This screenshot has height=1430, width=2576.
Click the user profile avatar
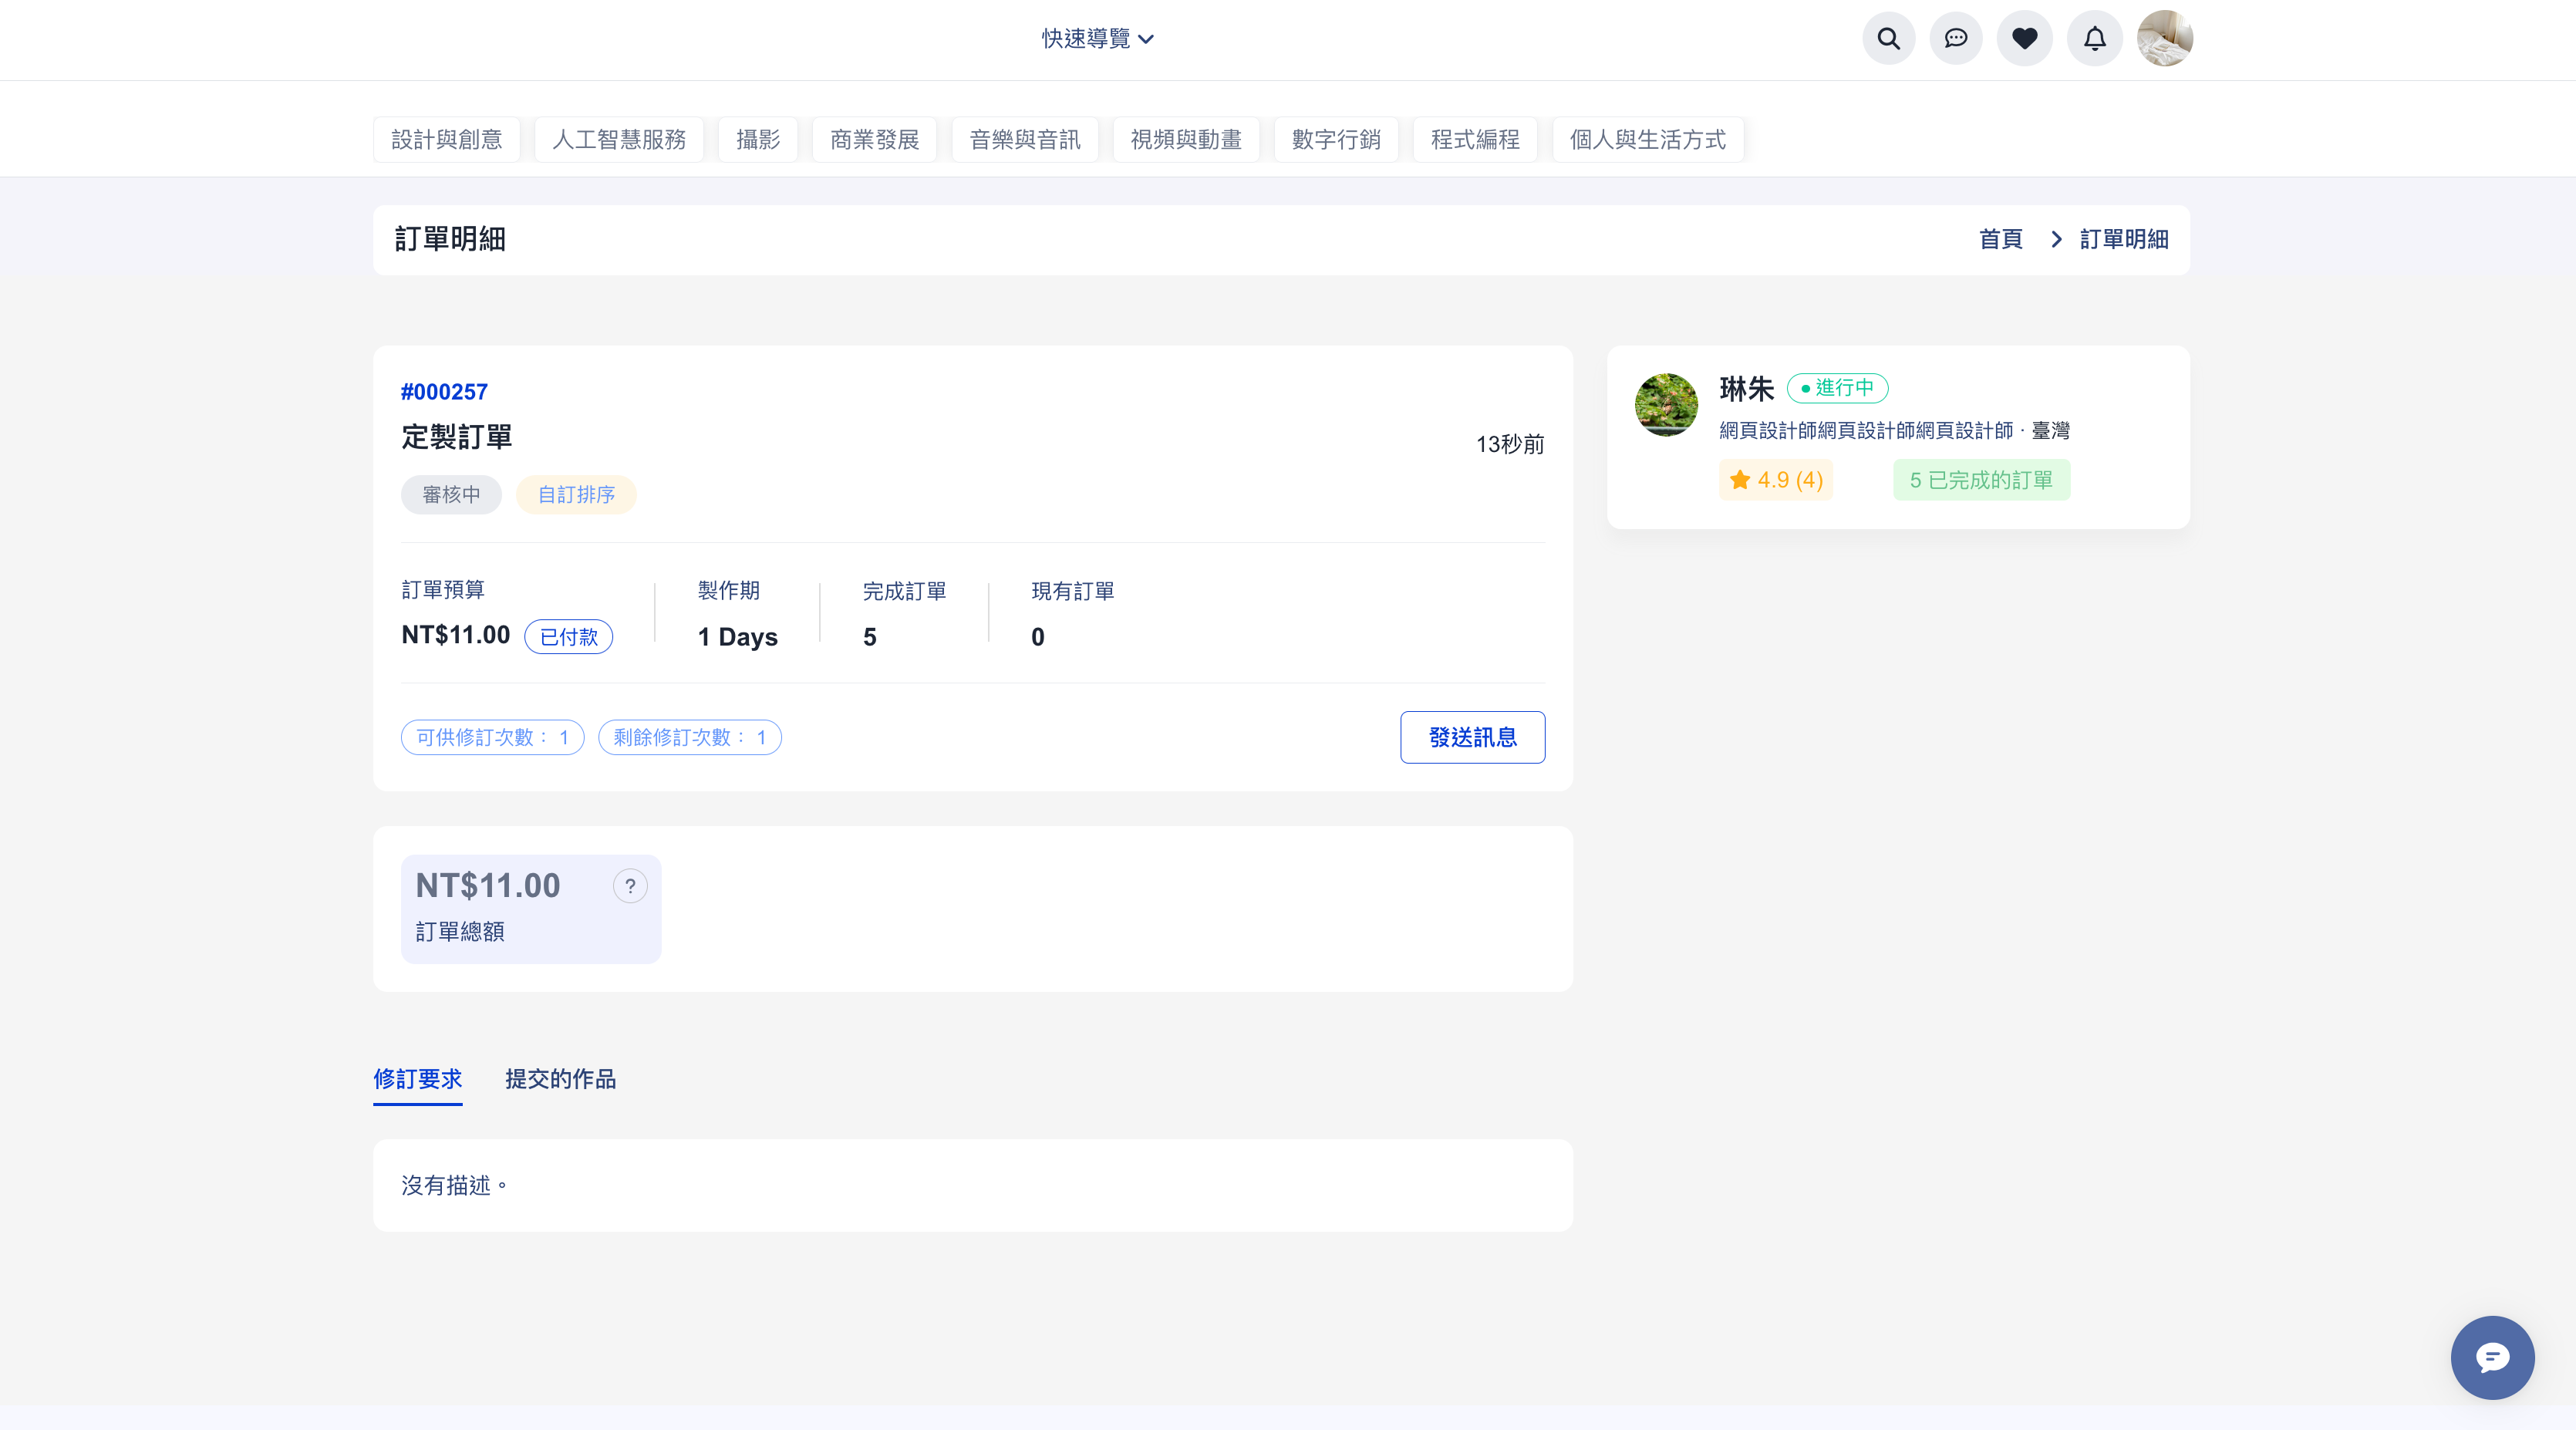(2164, 39)
